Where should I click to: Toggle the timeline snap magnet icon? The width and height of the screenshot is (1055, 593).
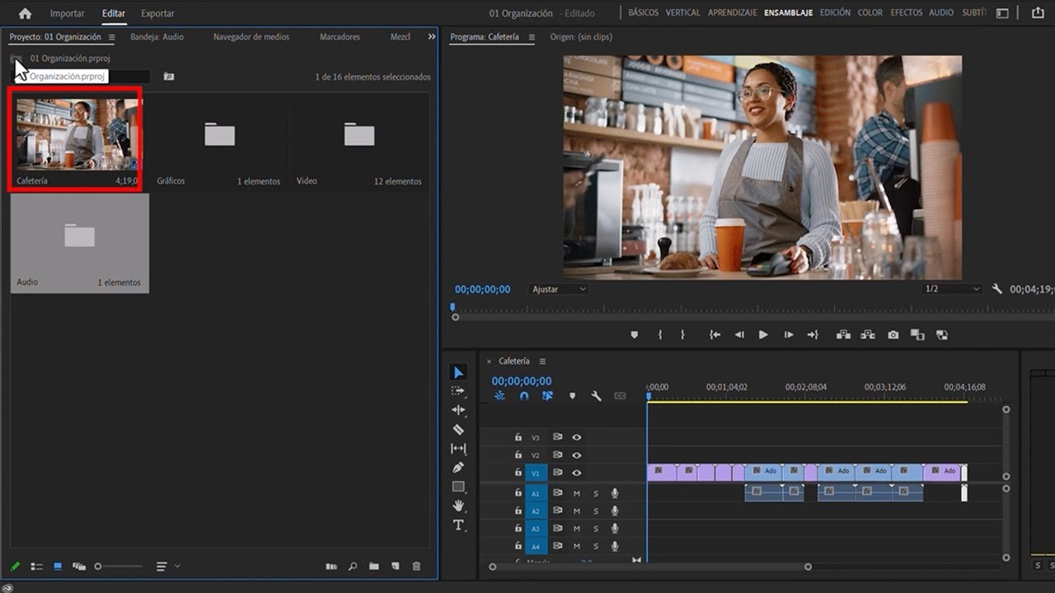click(523, 396)
